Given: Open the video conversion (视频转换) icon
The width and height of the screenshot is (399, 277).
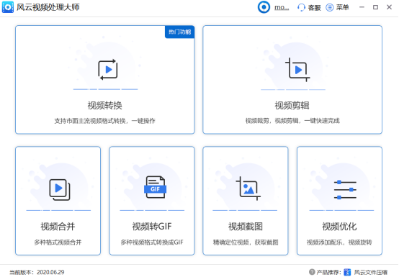Looking at the screenshot, I should [x=108, y=70].
